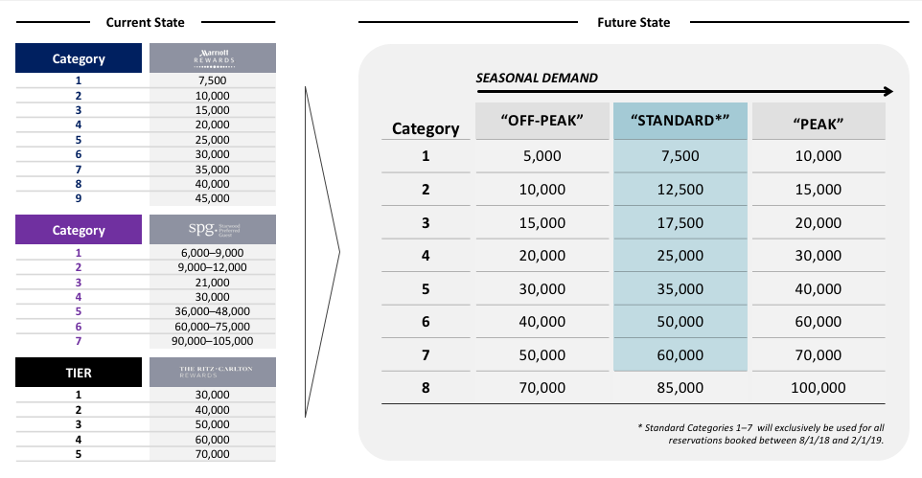
Task: Click the Seasonal Demand arrowhead
Action: pyautogui.click(x=887, y=92)
